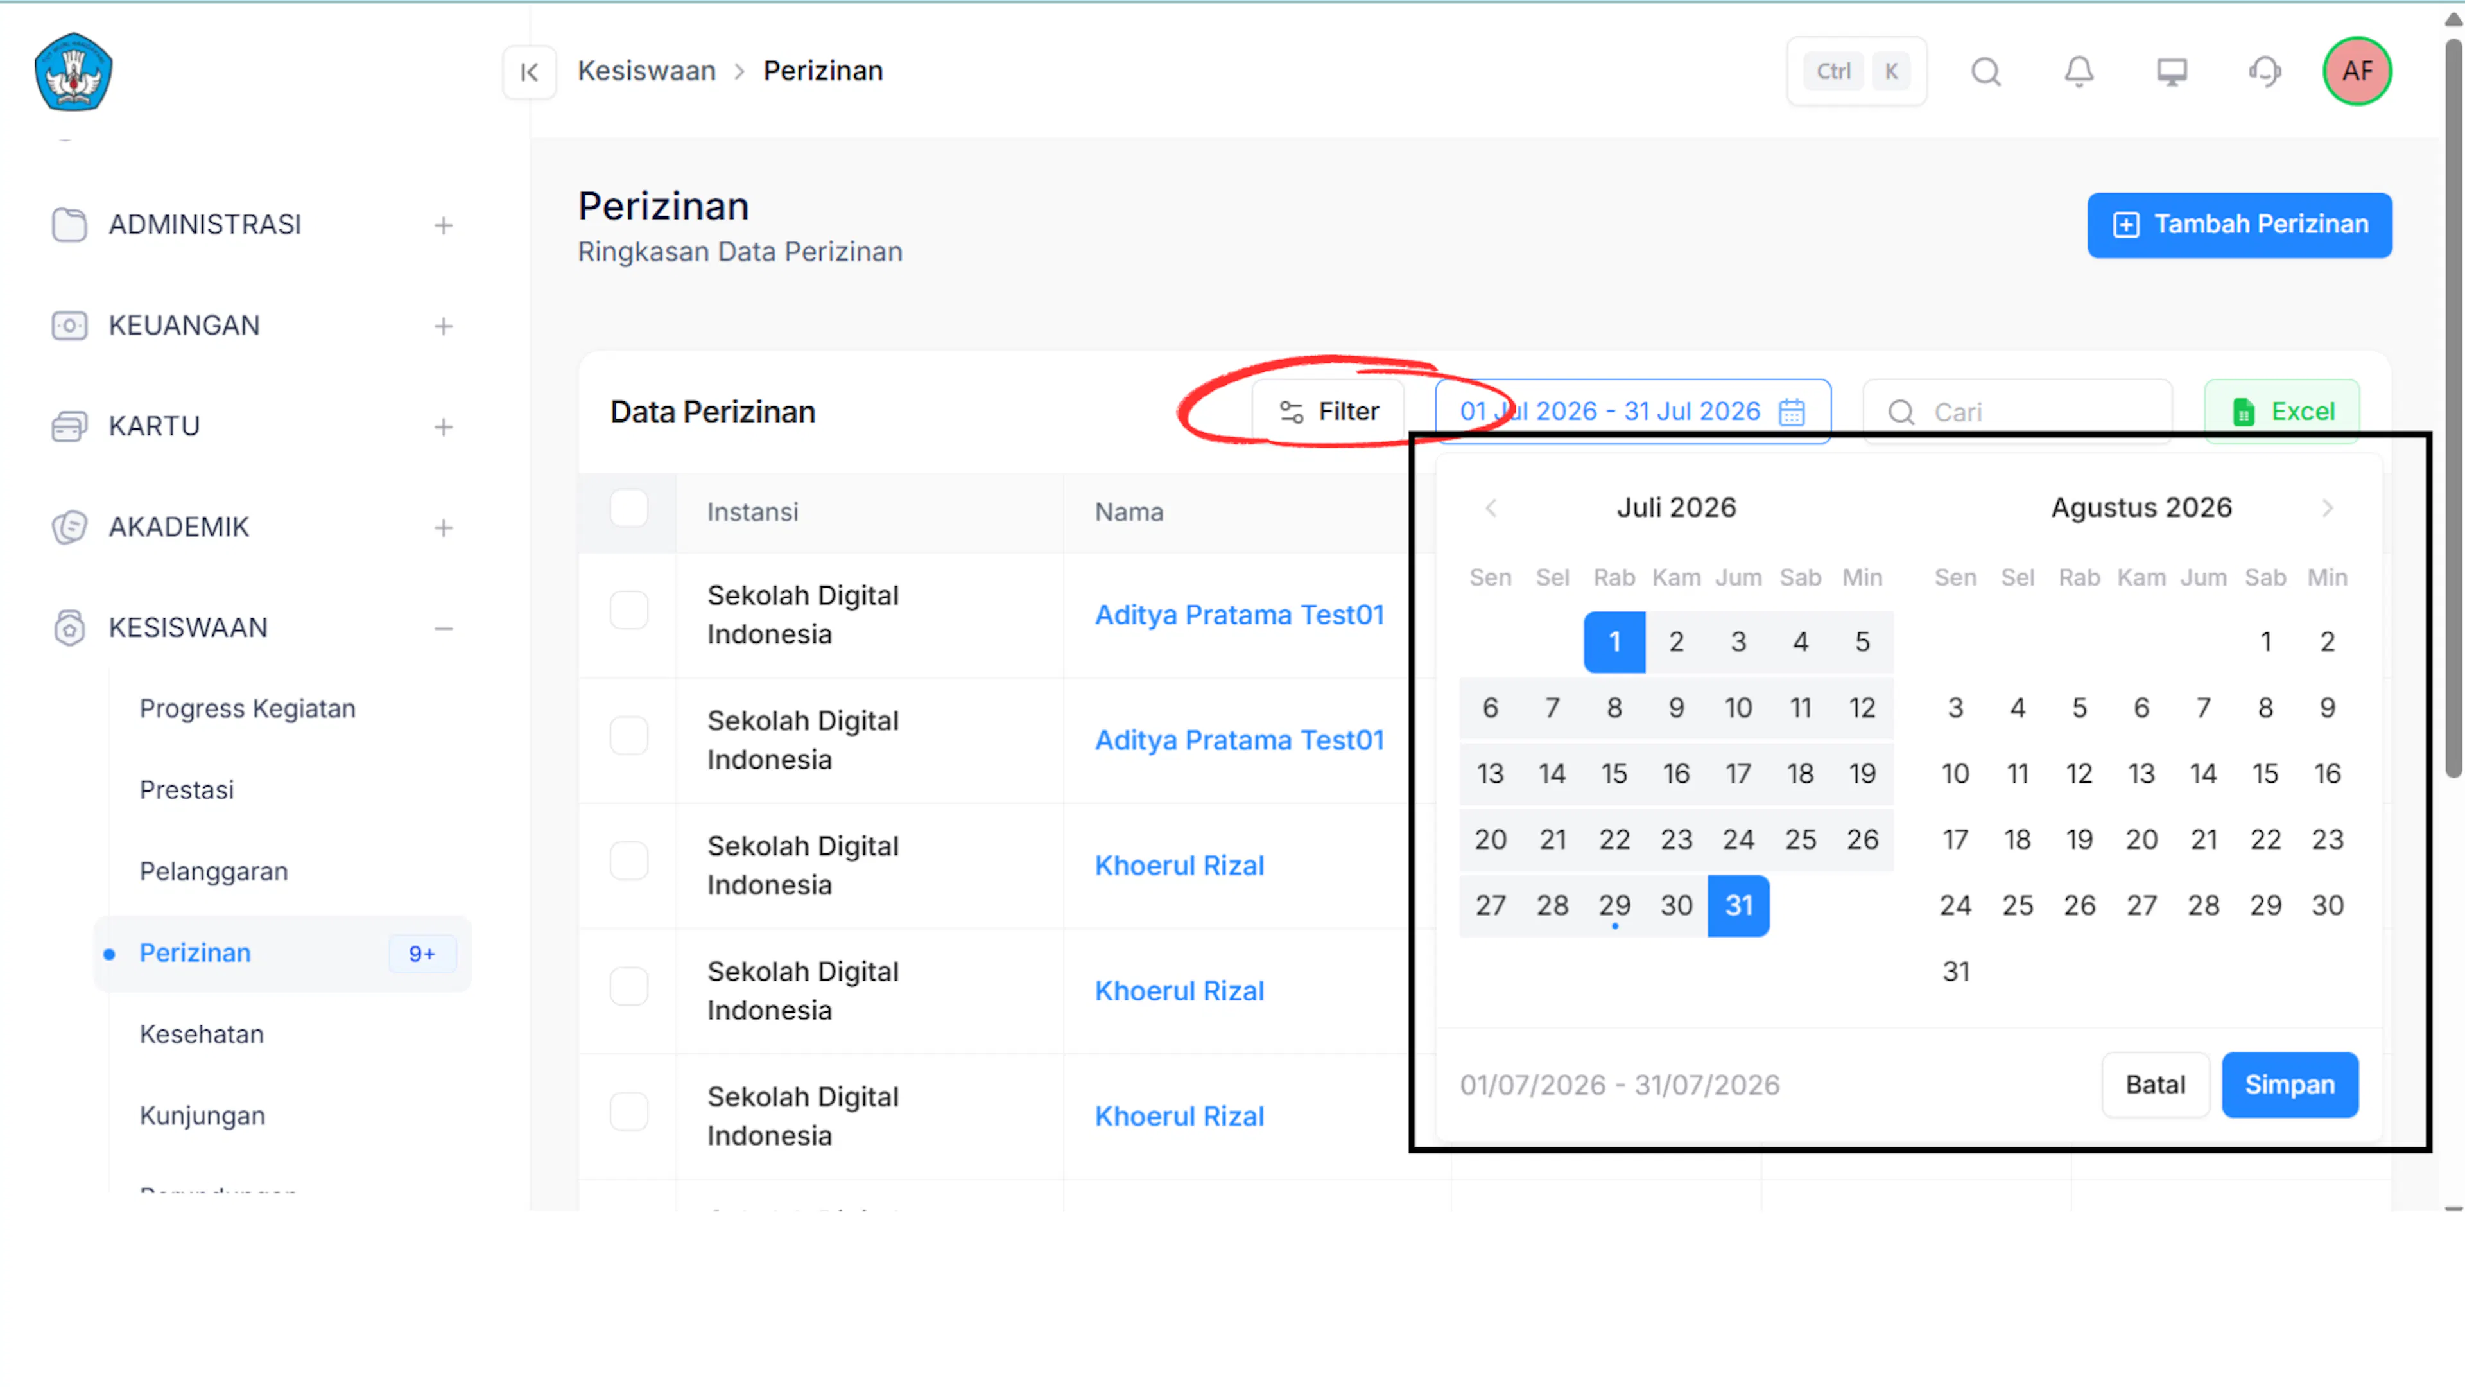Select July 31 in the calendar

[x=1739, y=905]
